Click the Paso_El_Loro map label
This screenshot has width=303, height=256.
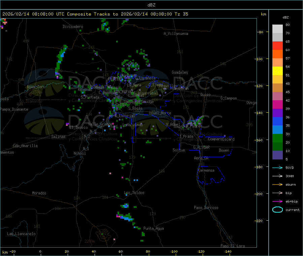click(x=233, y=246)
